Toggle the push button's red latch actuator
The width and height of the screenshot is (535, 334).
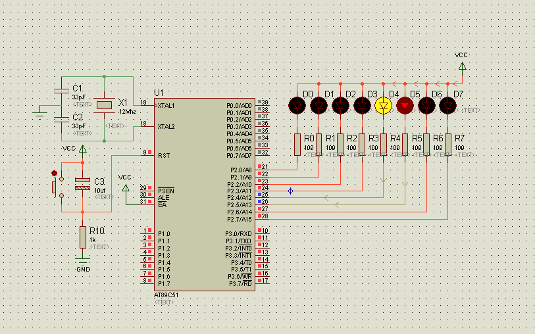coord(54,173)
